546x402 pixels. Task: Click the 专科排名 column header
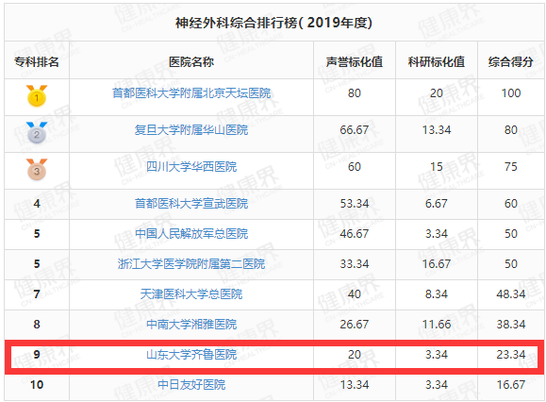point(37,62)
